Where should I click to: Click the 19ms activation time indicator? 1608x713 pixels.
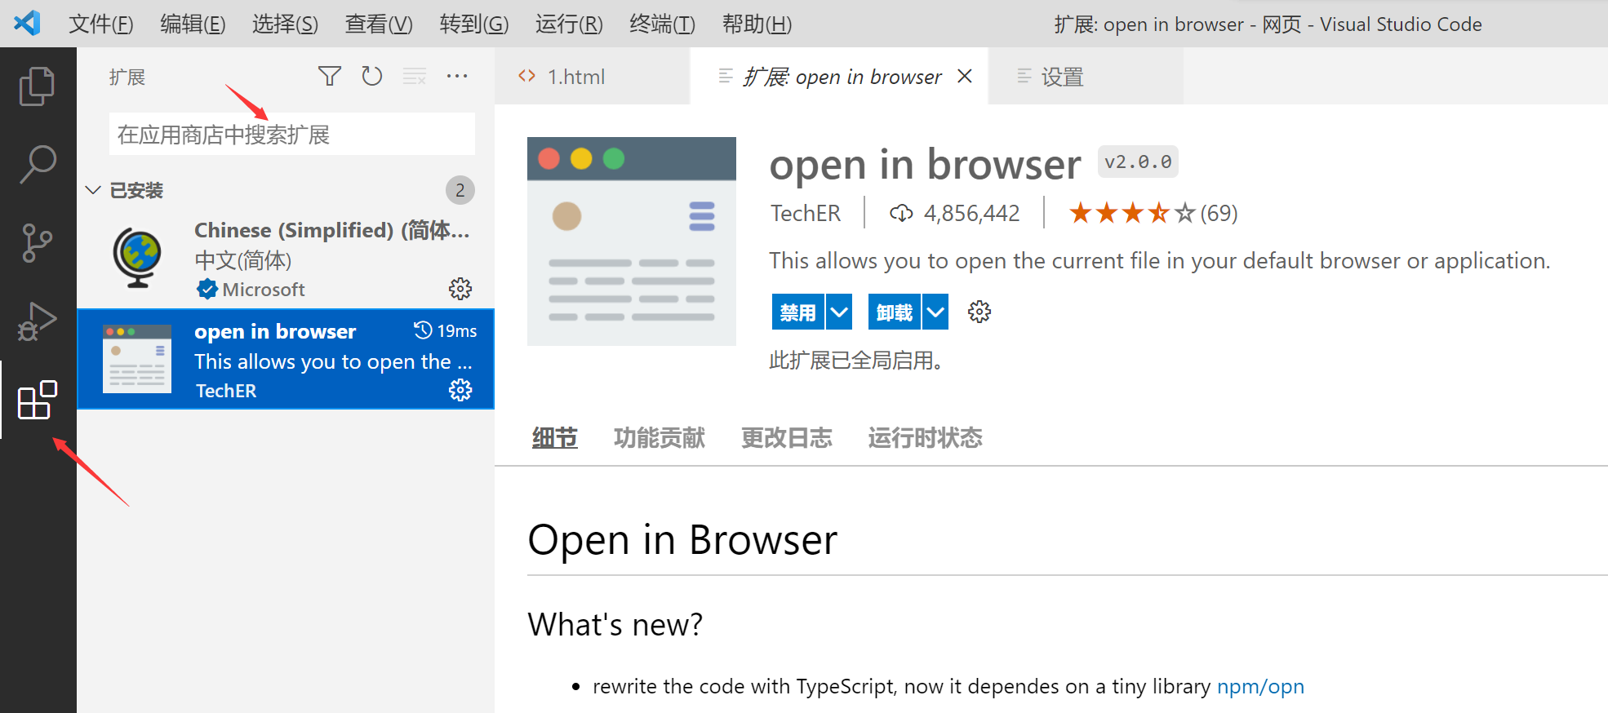445,330
